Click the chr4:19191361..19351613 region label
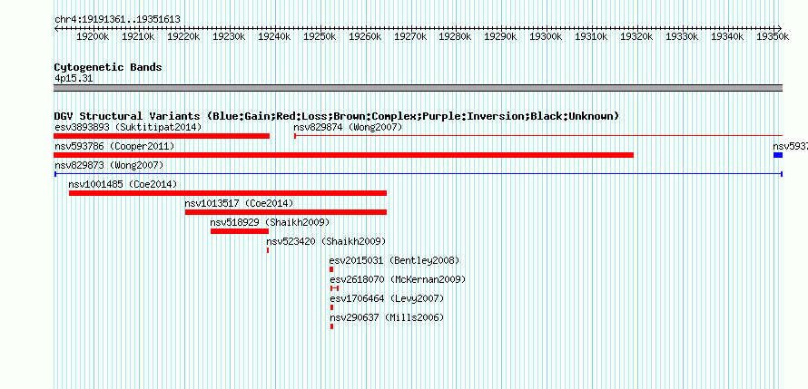Image resolution: width=808 pixels, height=389 pixels. [117, 20]
